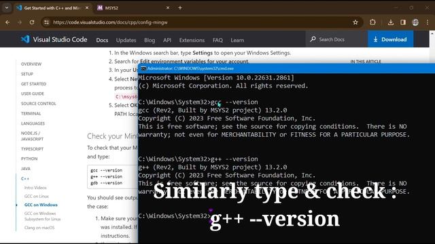Click the 'gcc --version' code line on page
This screenshot has height=244, width=435.
106,170
